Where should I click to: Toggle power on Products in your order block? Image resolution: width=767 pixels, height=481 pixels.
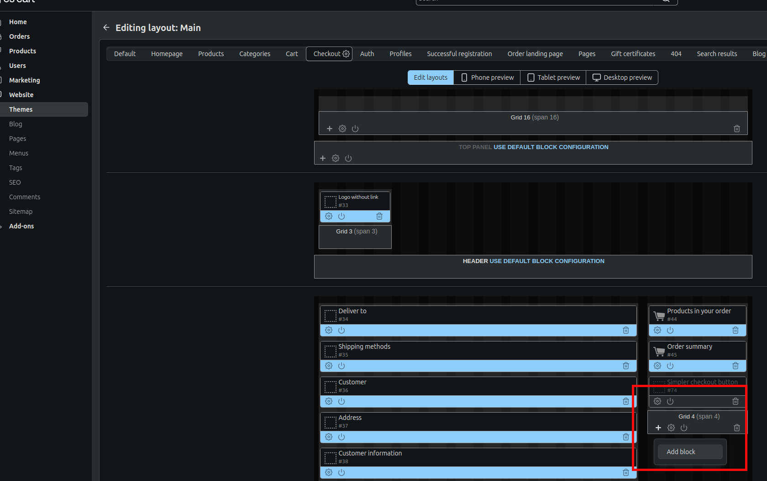tap(670, 330)
